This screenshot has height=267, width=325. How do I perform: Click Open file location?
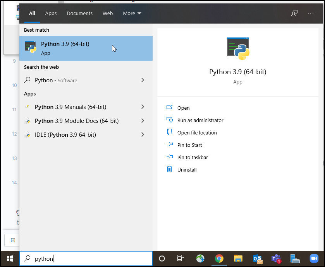(197, 133)
